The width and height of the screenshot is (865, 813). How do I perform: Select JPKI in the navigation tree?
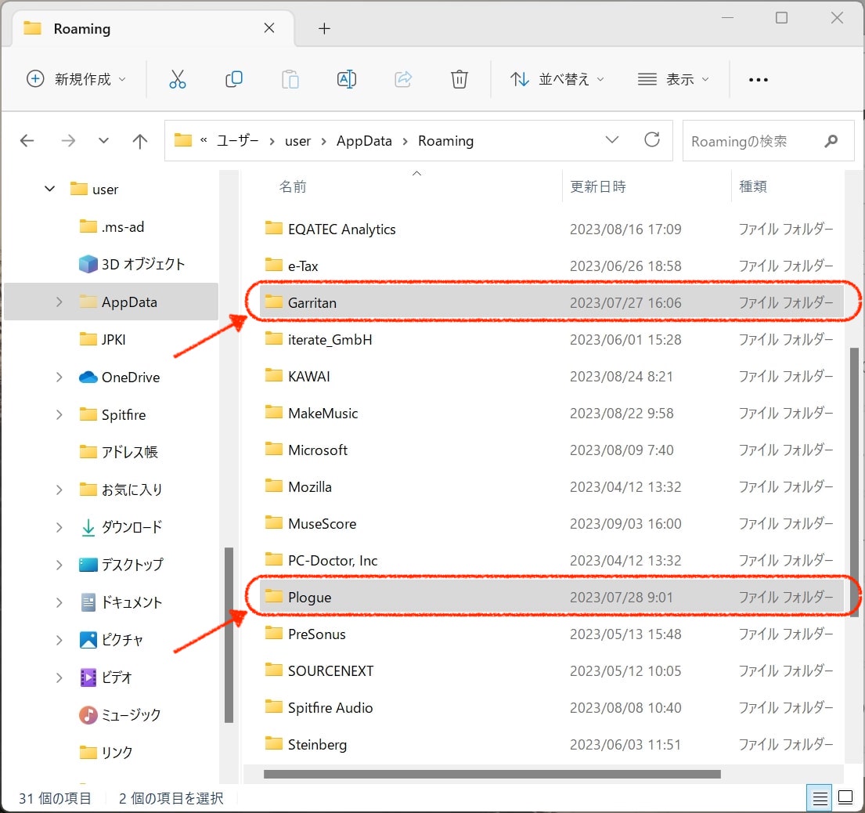point(113,339)
